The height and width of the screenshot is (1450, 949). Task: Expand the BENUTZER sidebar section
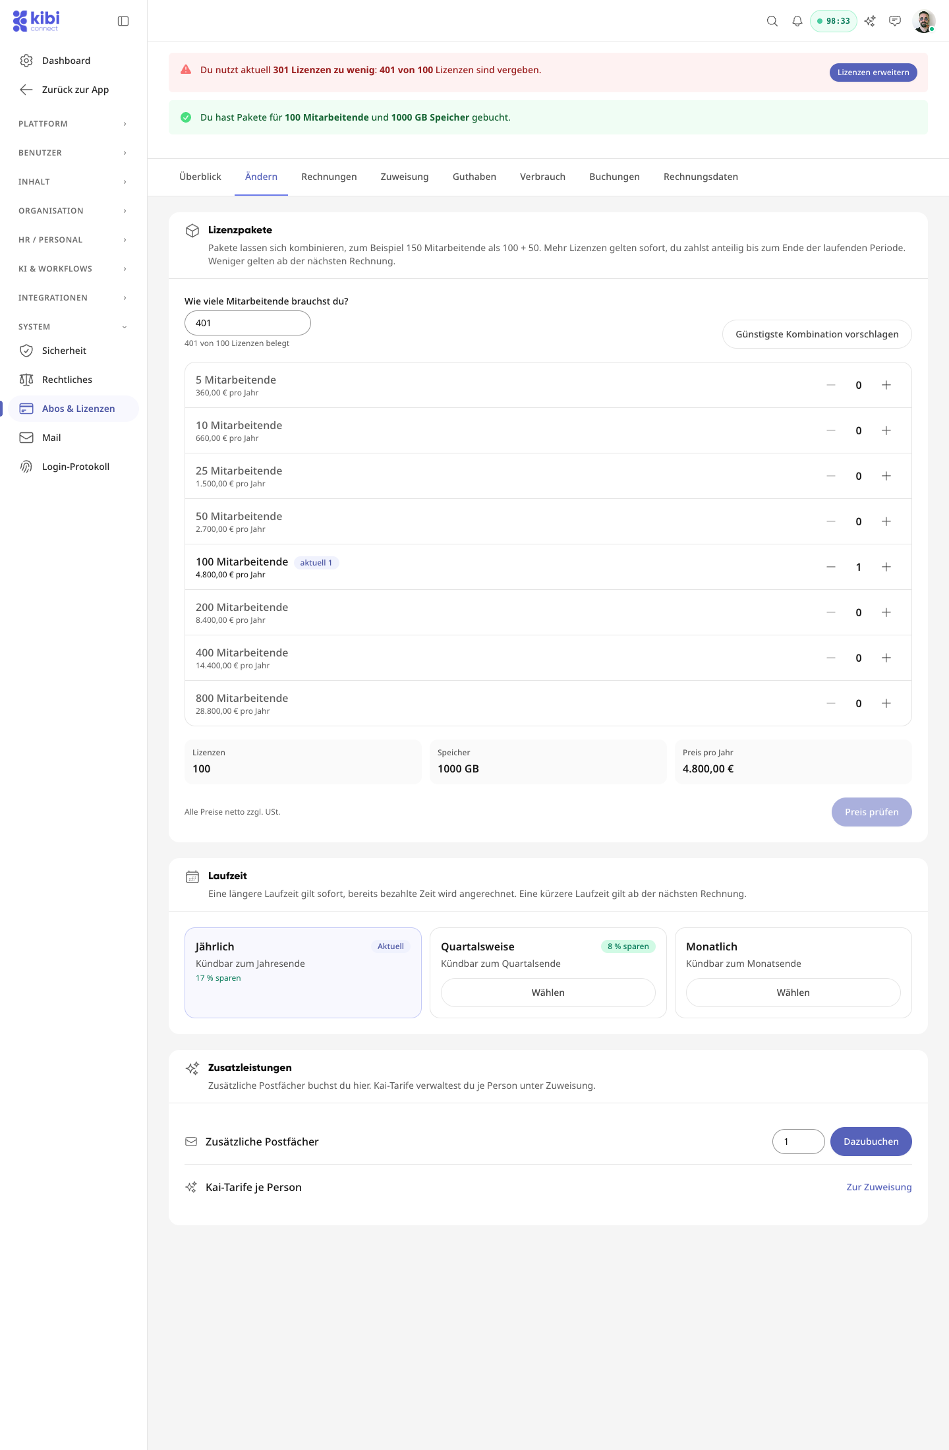(x=73, y=153)
